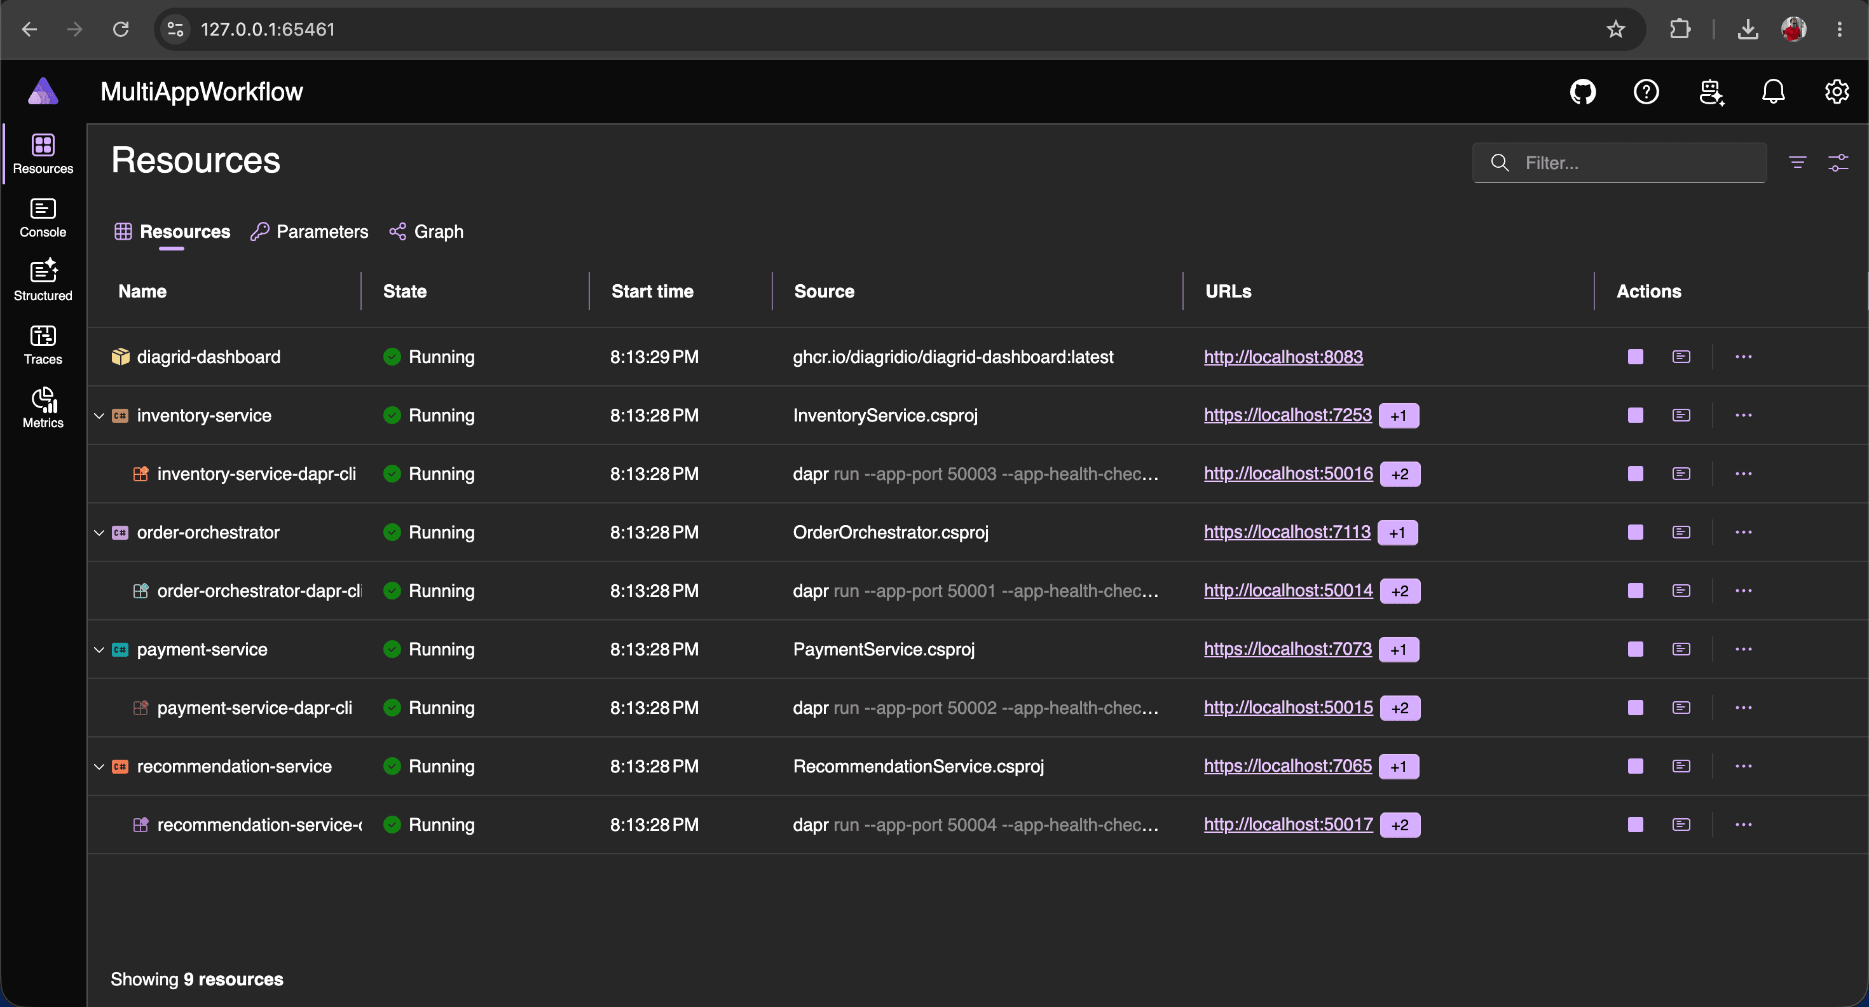This screenshot has width=1869, height=1007.
Task: Open more actions for recommendation-service dapr row
Action: [x=1744, y=825]
